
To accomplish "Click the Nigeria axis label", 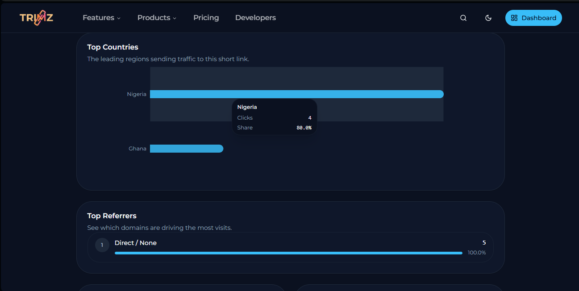I will pos(137,94).
